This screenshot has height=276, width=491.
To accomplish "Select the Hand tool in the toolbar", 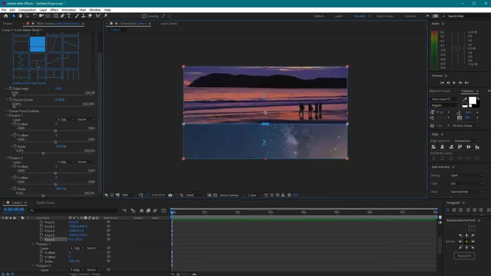I will [x=20, y=16].
